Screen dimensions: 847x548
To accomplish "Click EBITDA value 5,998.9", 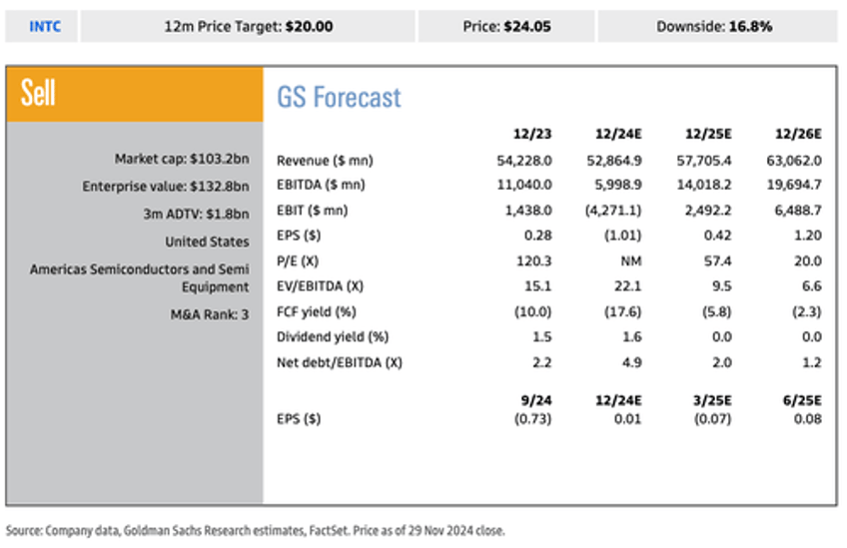I will coord(618,185).
